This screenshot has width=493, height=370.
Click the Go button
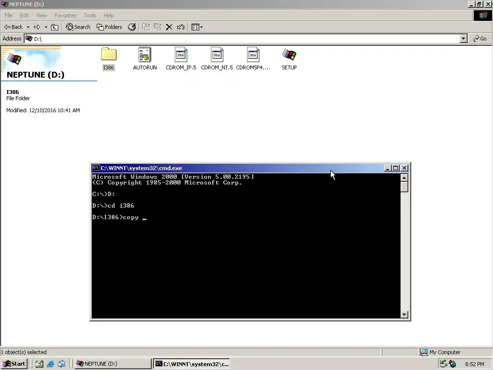[480, 39]
